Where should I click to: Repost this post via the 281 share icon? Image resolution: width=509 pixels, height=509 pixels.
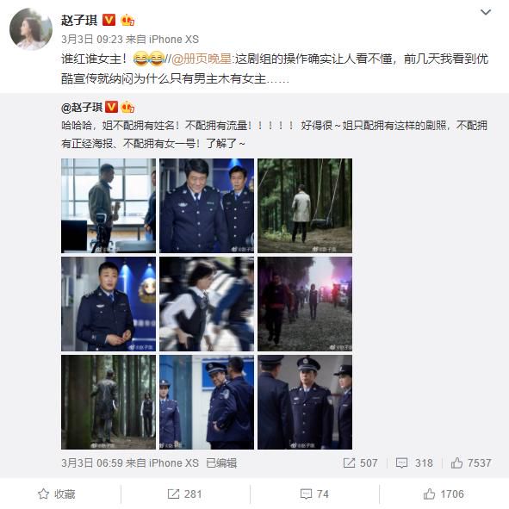click(x=173, y=494)
